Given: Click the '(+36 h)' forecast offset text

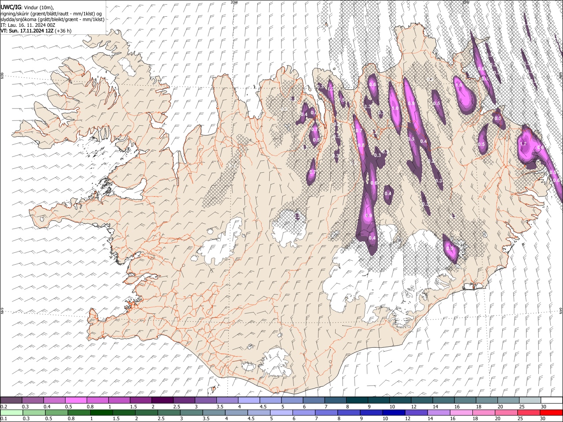Looking at the screenshot, I should coord(64,31).
